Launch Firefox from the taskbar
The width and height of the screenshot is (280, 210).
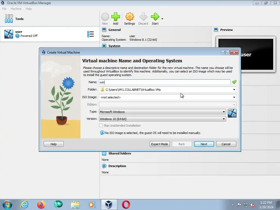[41, 205]
